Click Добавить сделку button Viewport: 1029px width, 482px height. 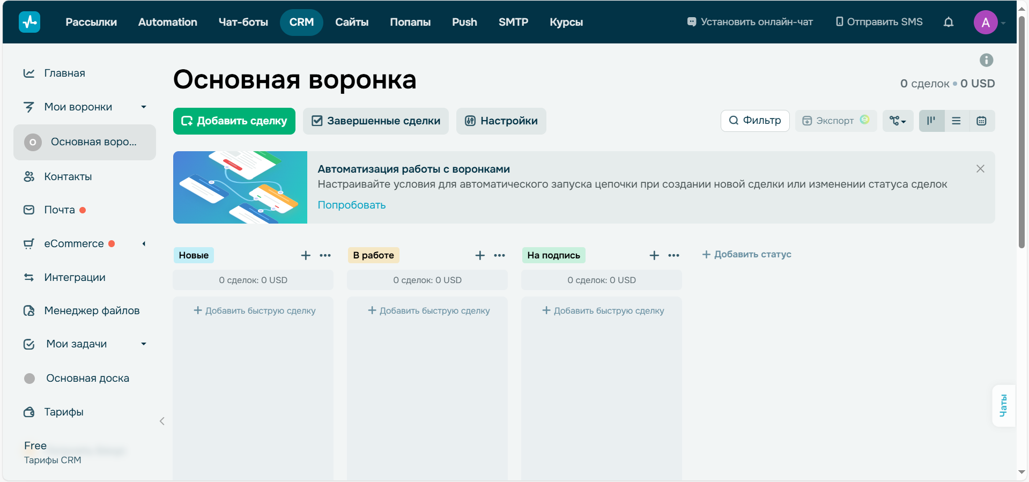234,121
